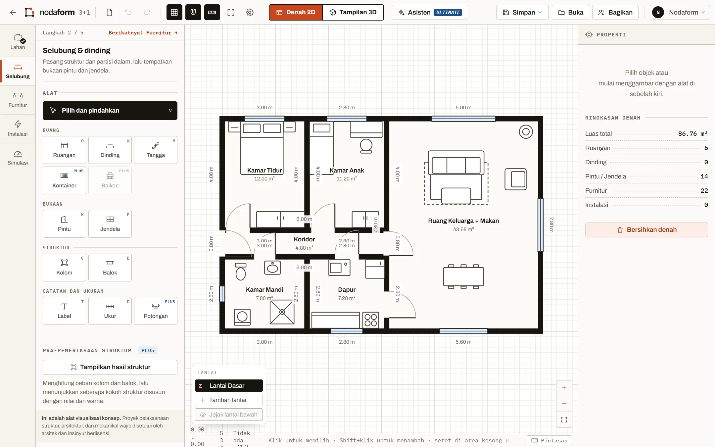Viewport: 715px width, 447px height.
Task: Select the Ruangan room tool
Action: 64,150
